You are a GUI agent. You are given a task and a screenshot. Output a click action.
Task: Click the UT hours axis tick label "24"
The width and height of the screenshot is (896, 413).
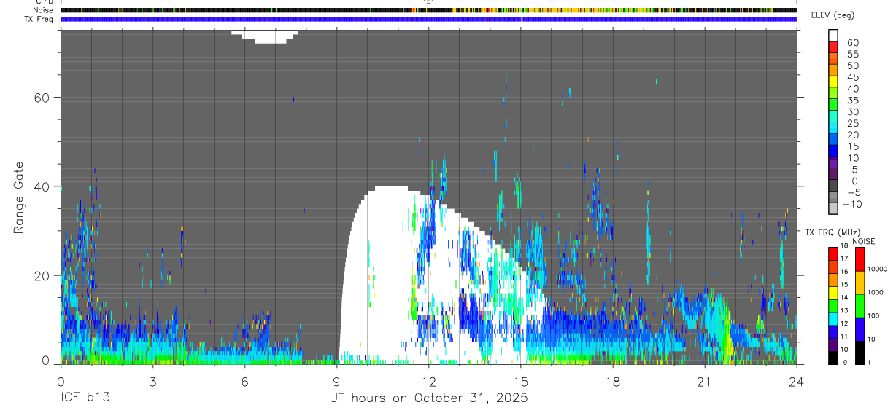[x=797, y=382]
